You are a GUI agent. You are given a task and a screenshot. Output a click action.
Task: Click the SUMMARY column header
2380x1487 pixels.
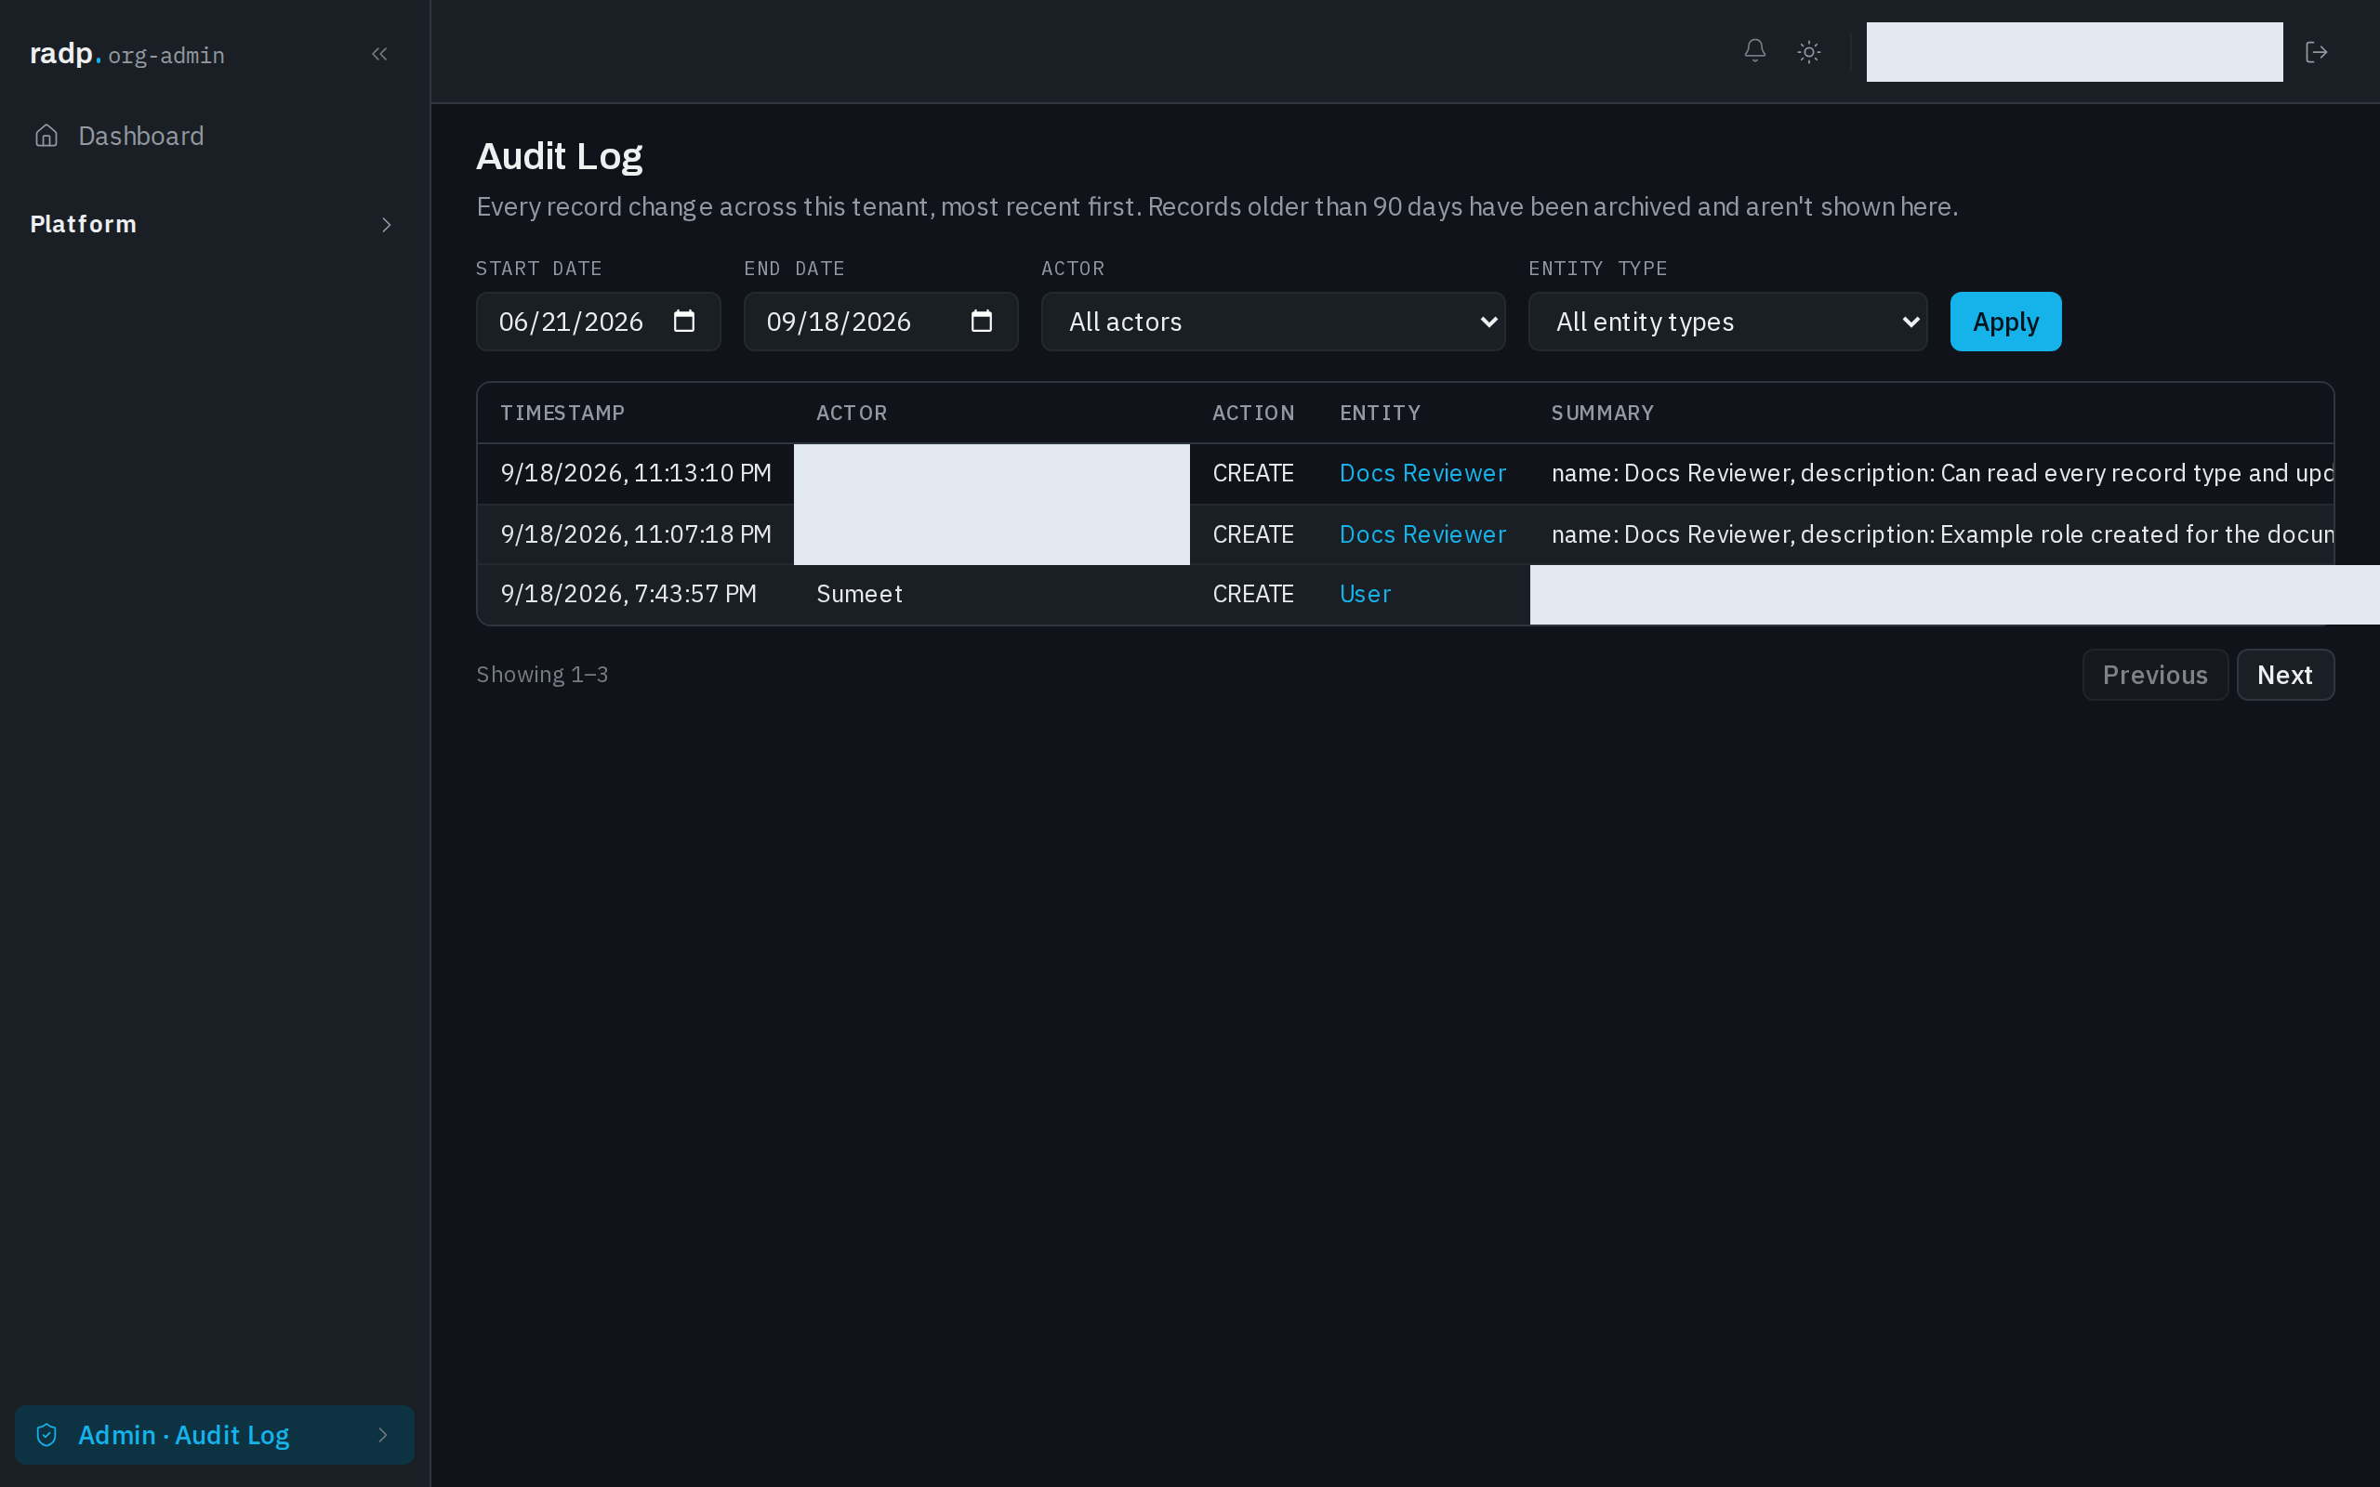coord(1602,413)
